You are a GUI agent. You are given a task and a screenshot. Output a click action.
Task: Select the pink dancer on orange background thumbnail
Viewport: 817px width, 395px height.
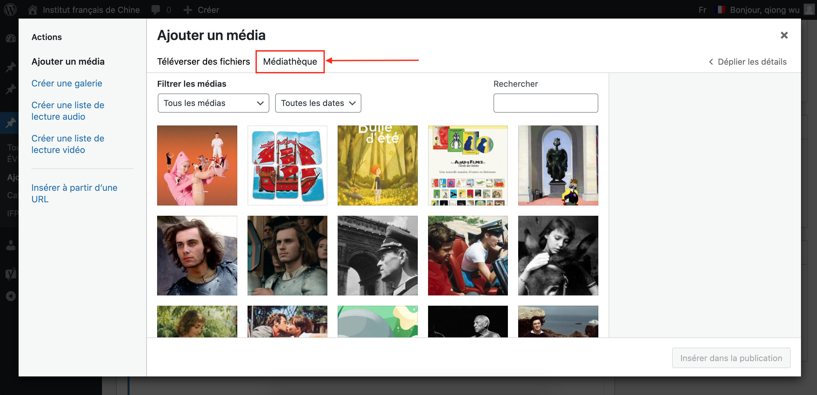tap(197, 165)
